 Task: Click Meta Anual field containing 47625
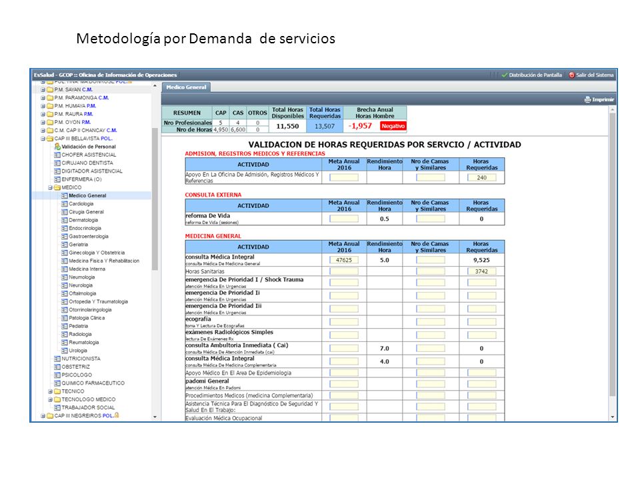pyautogui.click(x=344, y=260)
